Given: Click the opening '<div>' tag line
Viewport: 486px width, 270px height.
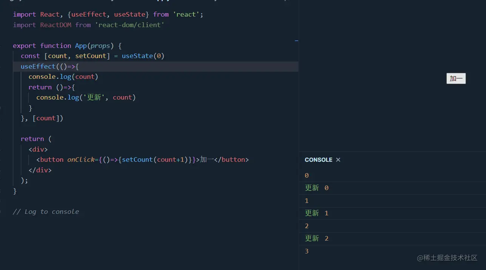Looking at the screenshot, I should click(38, 149).
